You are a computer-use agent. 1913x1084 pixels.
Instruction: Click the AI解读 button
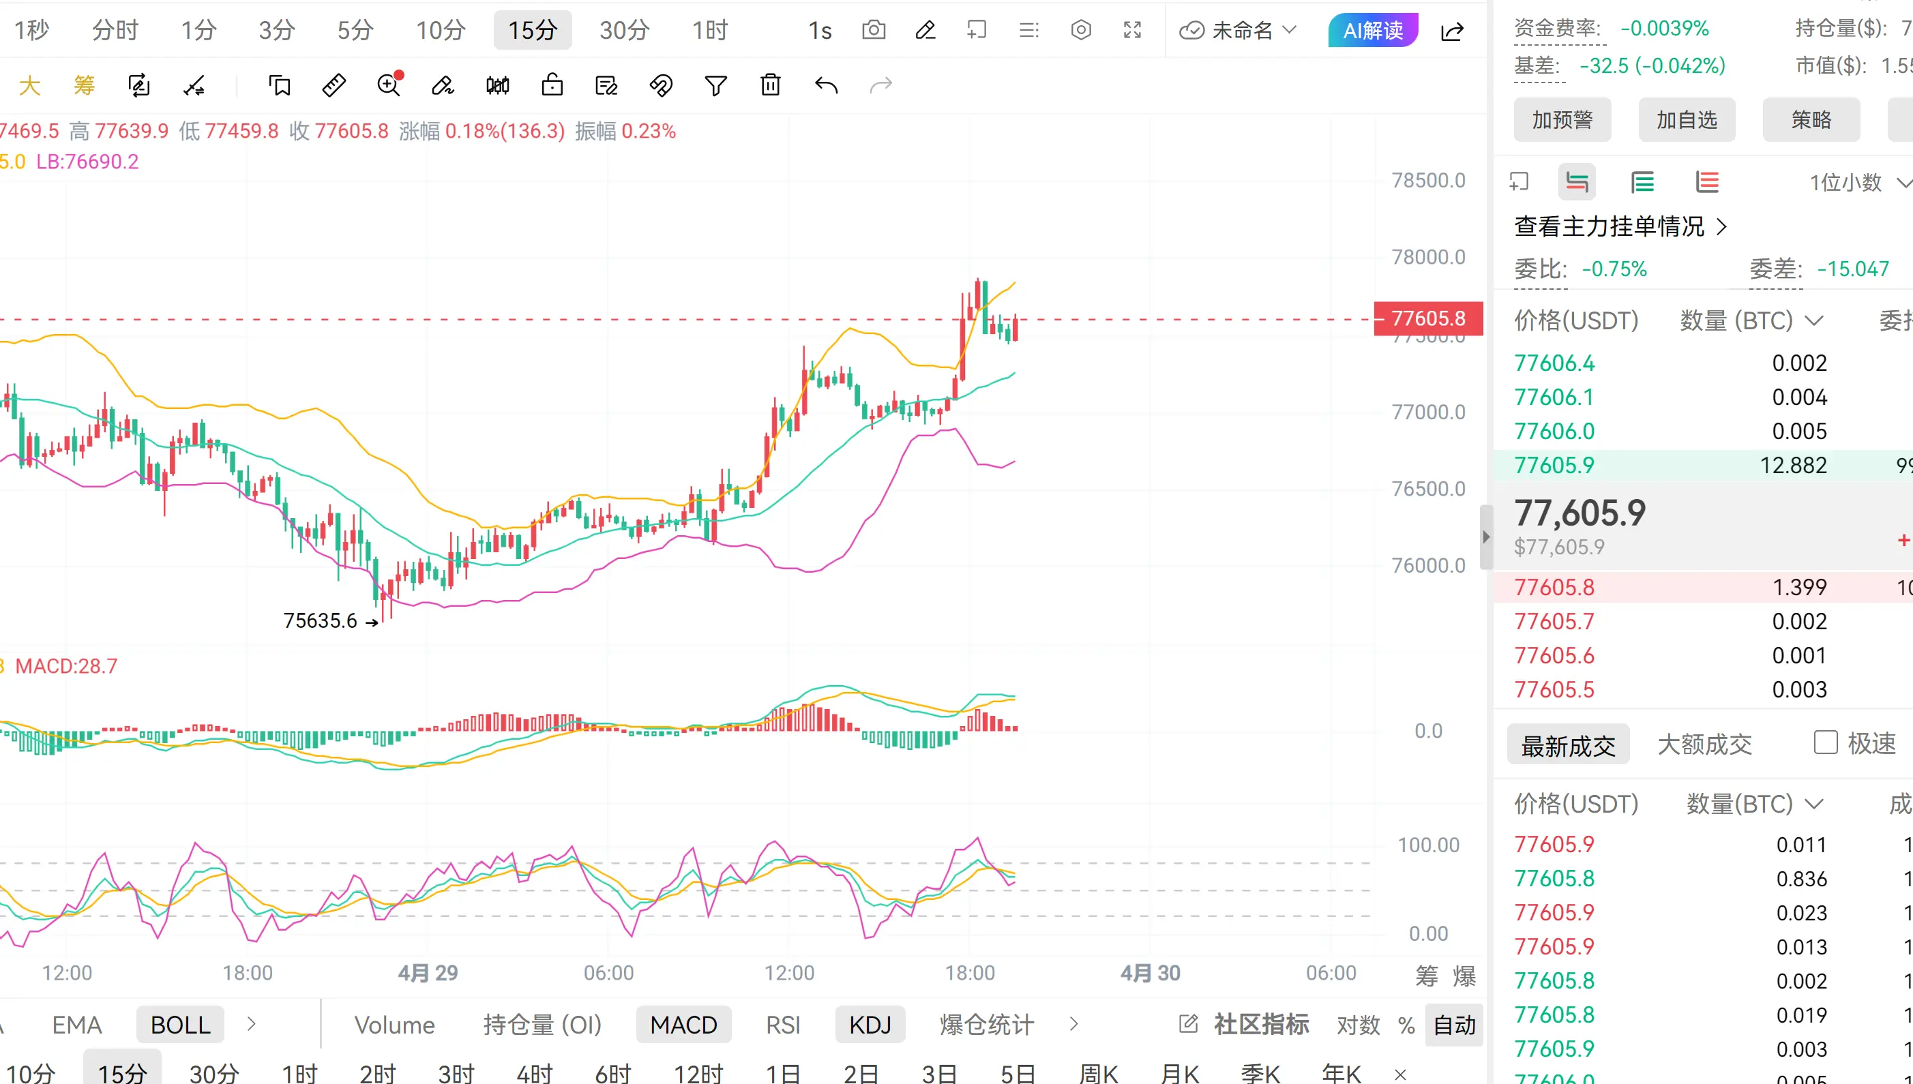(x=1372, y=31)
